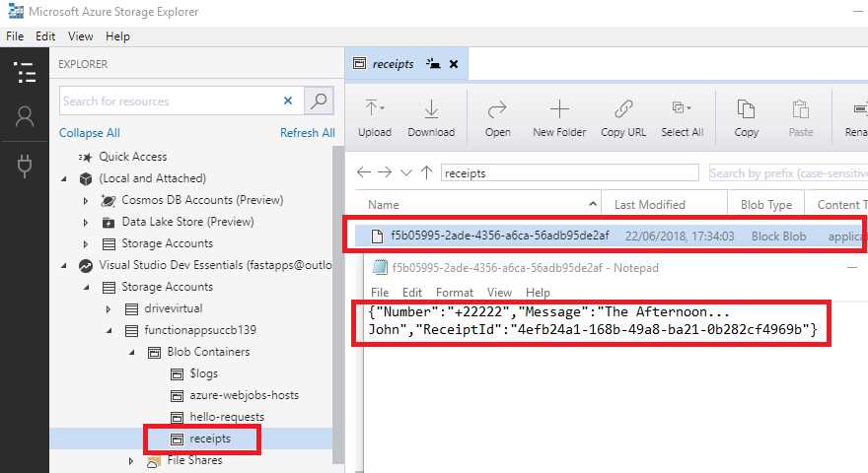The width and height of the screenshot is (868, 473).
Task: Click the search magnifier button
Action: tap(319, 101)
